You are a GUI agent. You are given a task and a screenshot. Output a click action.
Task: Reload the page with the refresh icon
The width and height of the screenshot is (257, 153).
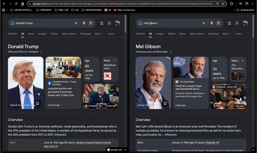coord(16,4)
